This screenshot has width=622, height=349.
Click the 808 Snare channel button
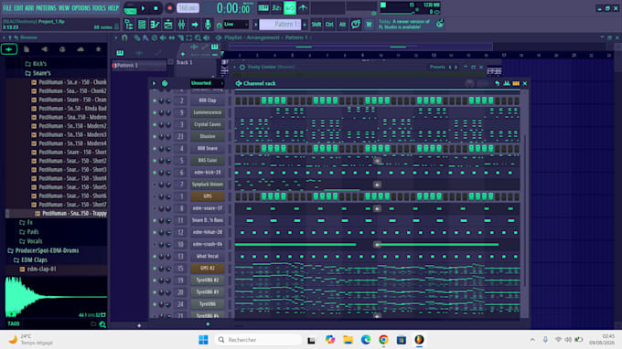pyautogui.click(x=207, y=149)
